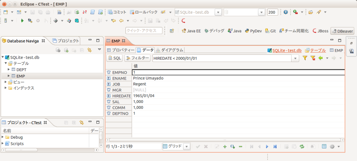Screen dimensions: 357x161
Task: Click the remove filter funnel icon
Action: pyautogui.click(x=313, y=58)
